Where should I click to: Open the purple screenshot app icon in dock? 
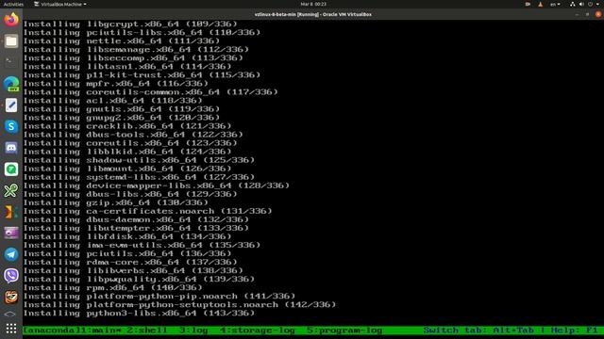[11, 233]
